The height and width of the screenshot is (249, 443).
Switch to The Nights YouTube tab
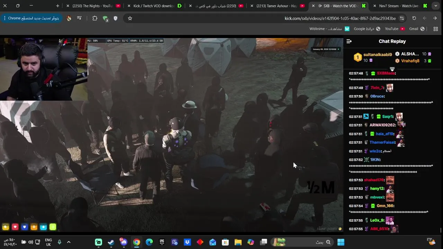(93, 6)
